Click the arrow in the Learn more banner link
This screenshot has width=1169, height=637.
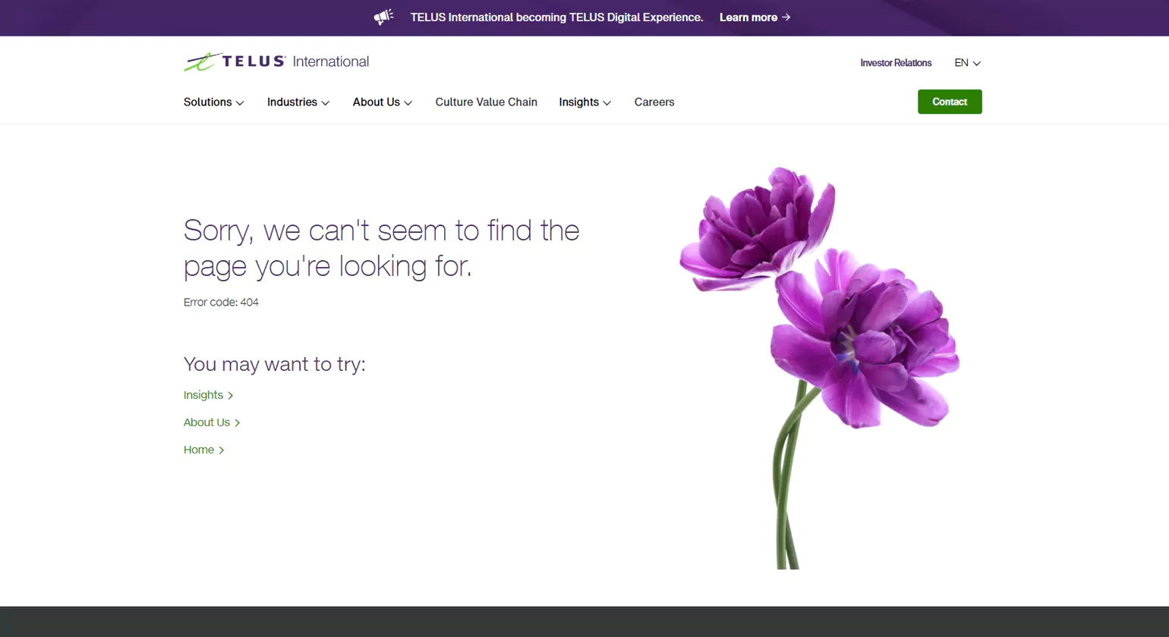[x=786, y=17]
